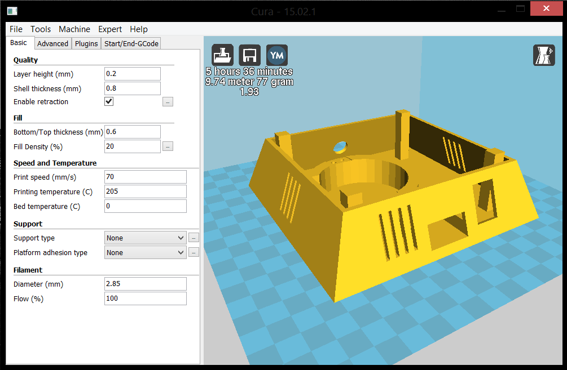Switch to the Start/End-GCode tab
The width and height of the screenshot is (567, 370).
pyautogui.click(x=131, y=44)
